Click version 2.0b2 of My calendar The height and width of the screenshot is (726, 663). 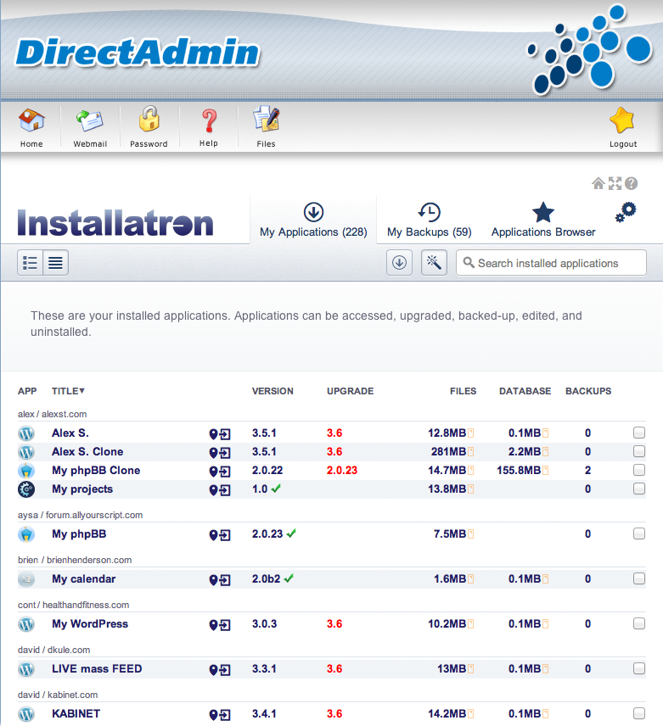pyautogui.click(x=266, y=579)
